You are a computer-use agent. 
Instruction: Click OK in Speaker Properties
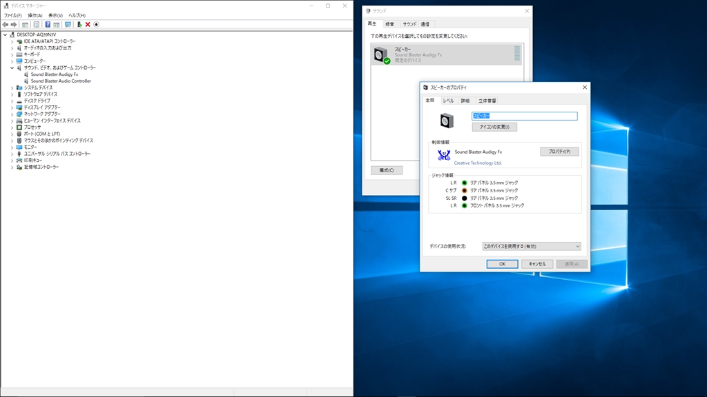pyautogui.click(x=503, y=264)
